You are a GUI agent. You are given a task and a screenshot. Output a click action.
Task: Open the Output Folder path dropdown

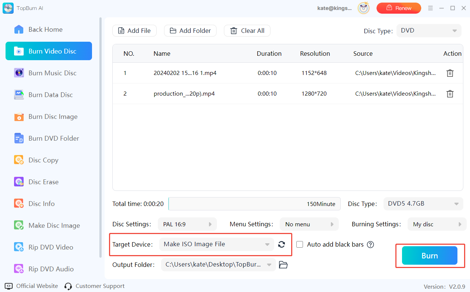[218, 265]
